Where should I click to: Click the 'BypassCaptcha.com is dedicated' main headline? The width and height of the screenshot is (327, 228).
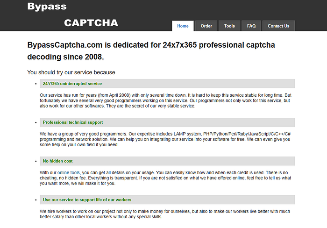[x=151, y=51]
